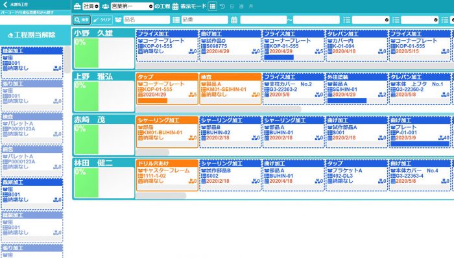This screenshot has height=258, width=454.
Task: Select the unassigned 鐵断加工 card (座 B001)
Action: (x=32, y=194)
